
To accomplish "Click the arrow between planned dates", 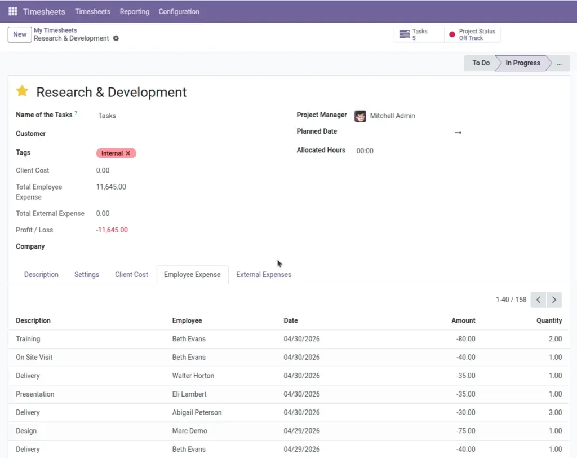I will click(458, 133).
